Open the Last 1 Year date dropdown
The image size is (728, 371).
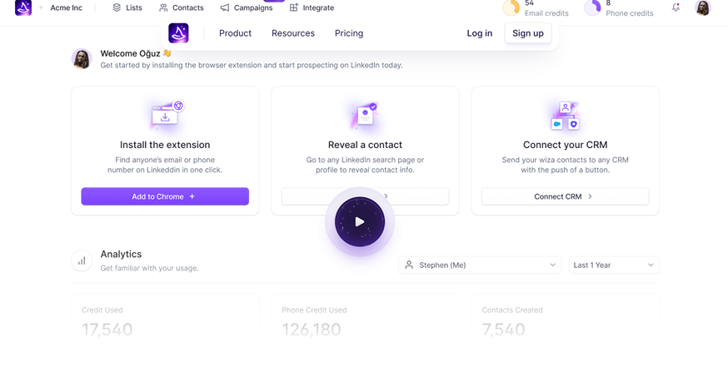coord(613,265)
